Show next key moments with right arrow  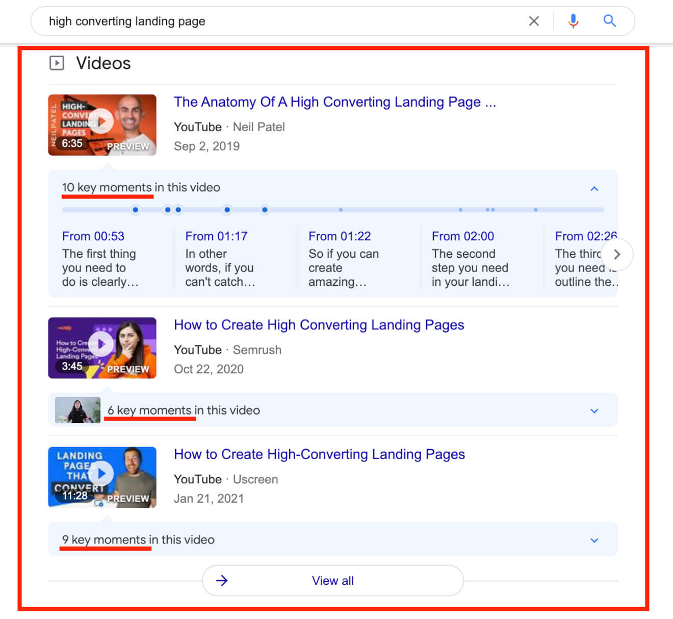(617, 254)
